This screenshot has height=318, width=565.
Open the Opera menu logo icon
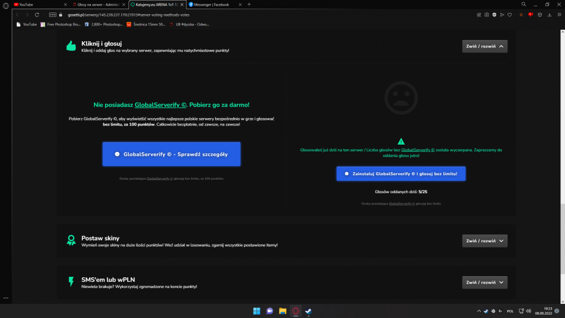tap(6, 6)
